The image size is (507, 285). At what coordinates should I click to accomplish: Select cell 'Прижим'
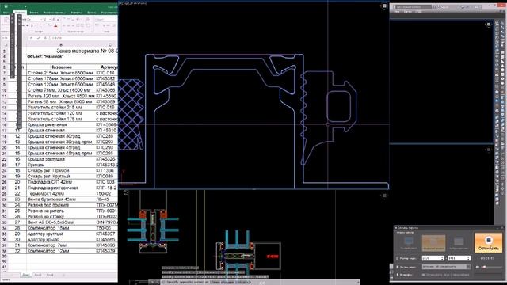point(61,165)
